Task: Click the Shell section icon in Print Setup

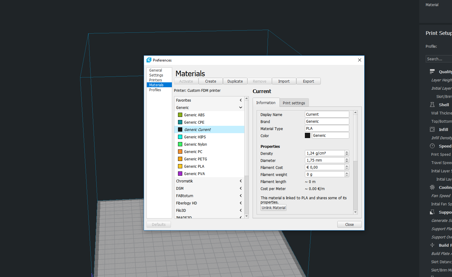Action: pyautogui.click(x=432, y=105)
